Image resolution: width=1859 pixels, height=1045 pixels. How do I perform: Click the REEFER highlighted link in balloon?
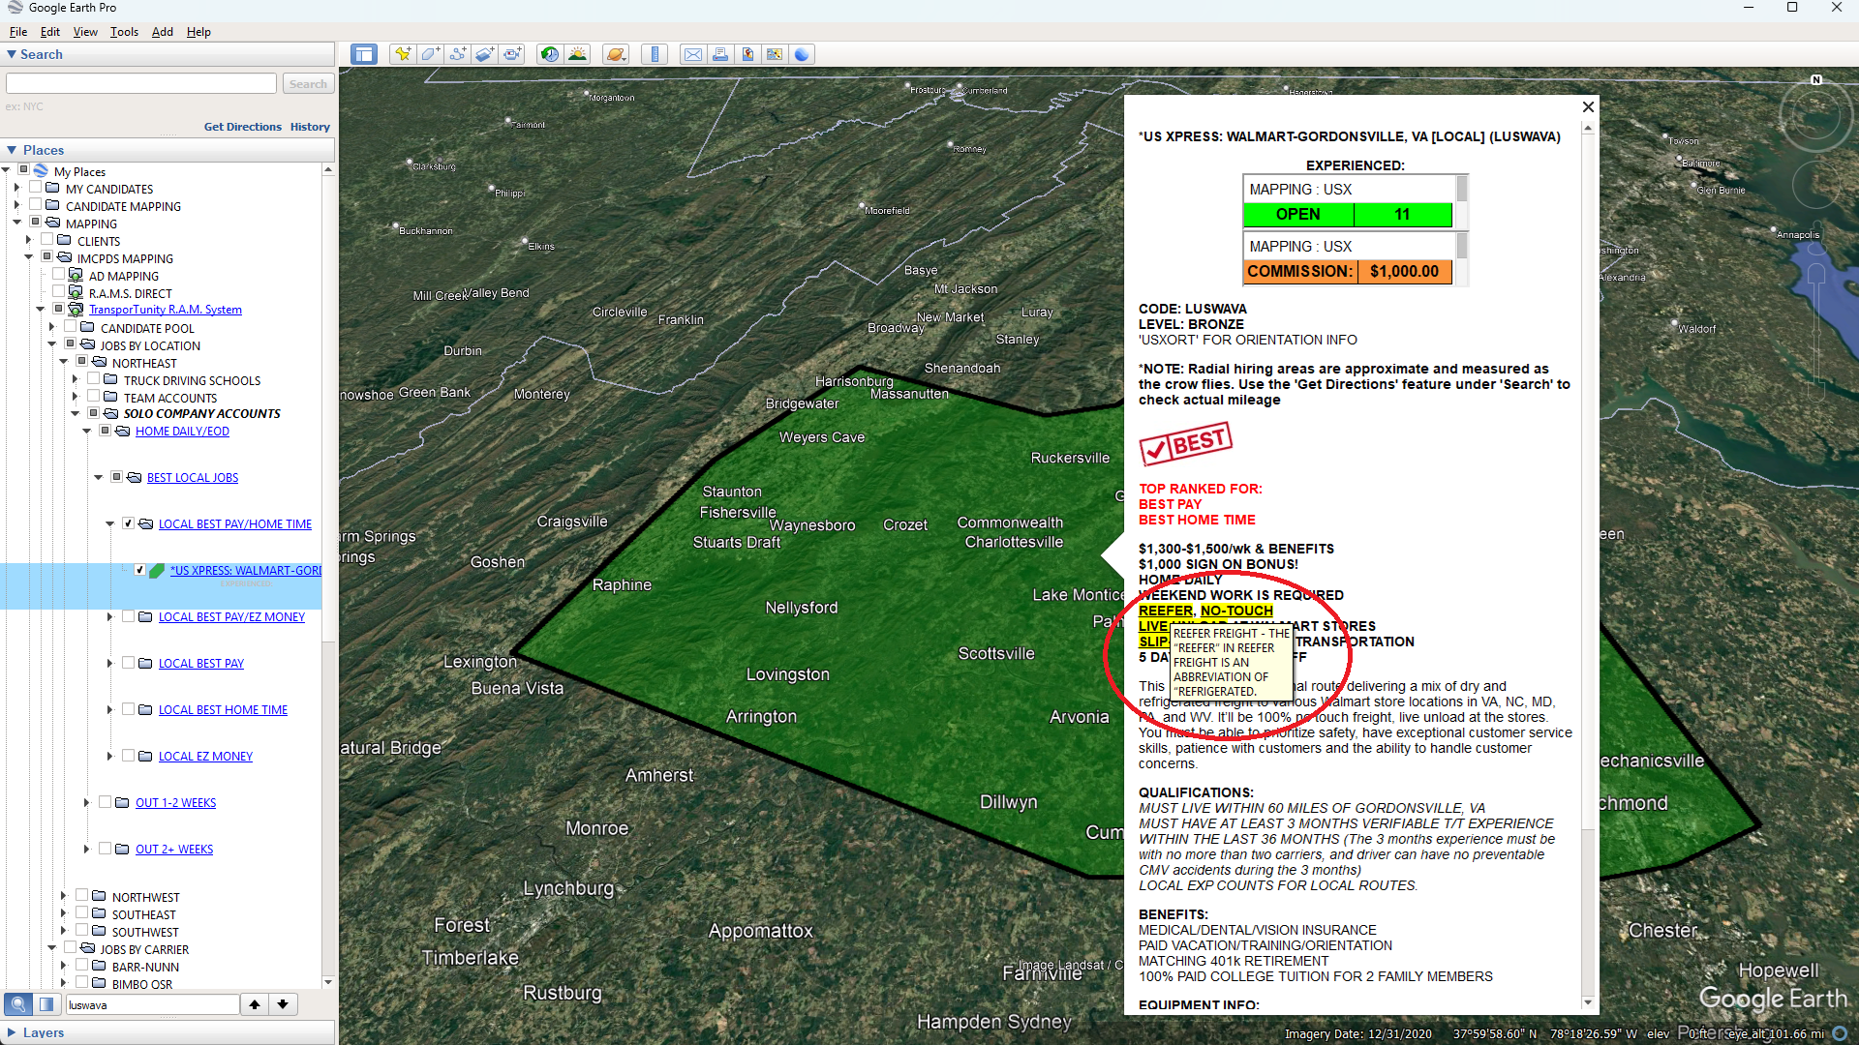tap(1165, 611)
